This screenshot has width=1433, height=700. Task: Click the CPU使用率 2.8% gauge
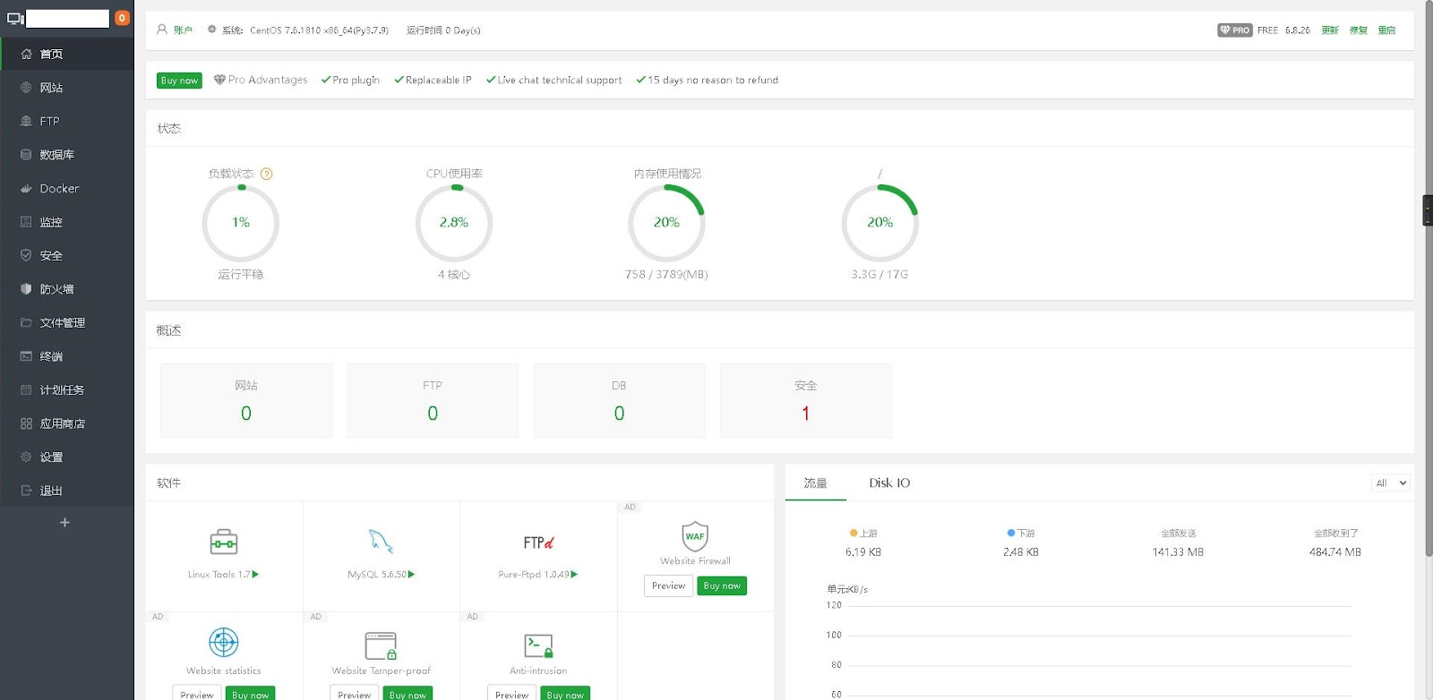point(454,223)
